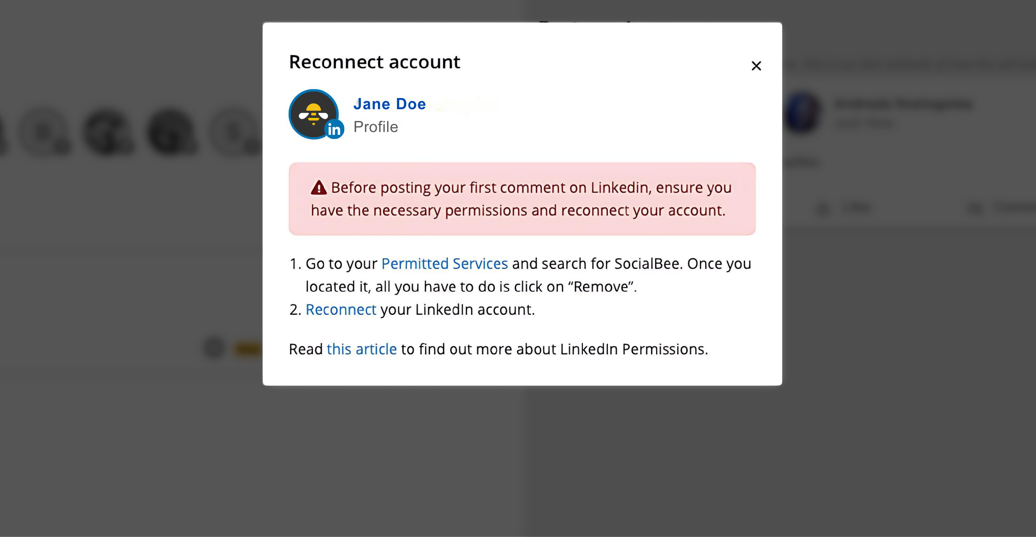Select the 'Profile' label under Jane Doe
The height and width of the screenshot is (537, 1036).
[376, 127]
